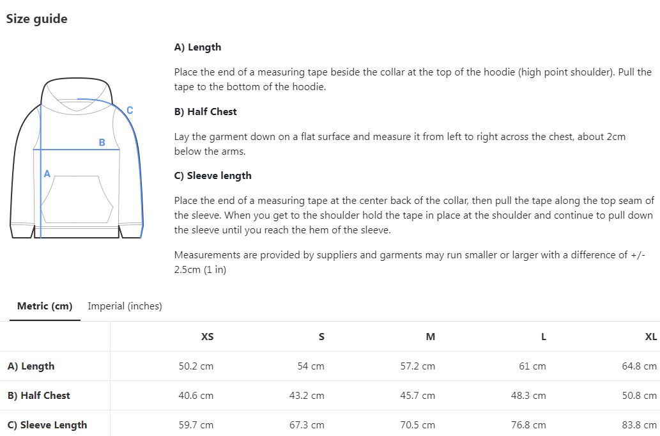Click the 45.7 cm medium half chest cell
Image resolution: width=660 pixels, height=436 pixels.
point(418,396)
